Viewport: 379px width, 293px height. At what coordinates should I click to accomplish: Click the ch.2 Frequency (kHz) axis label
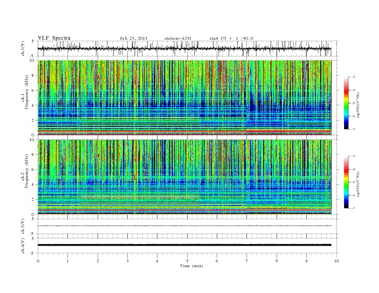point(25,170)
